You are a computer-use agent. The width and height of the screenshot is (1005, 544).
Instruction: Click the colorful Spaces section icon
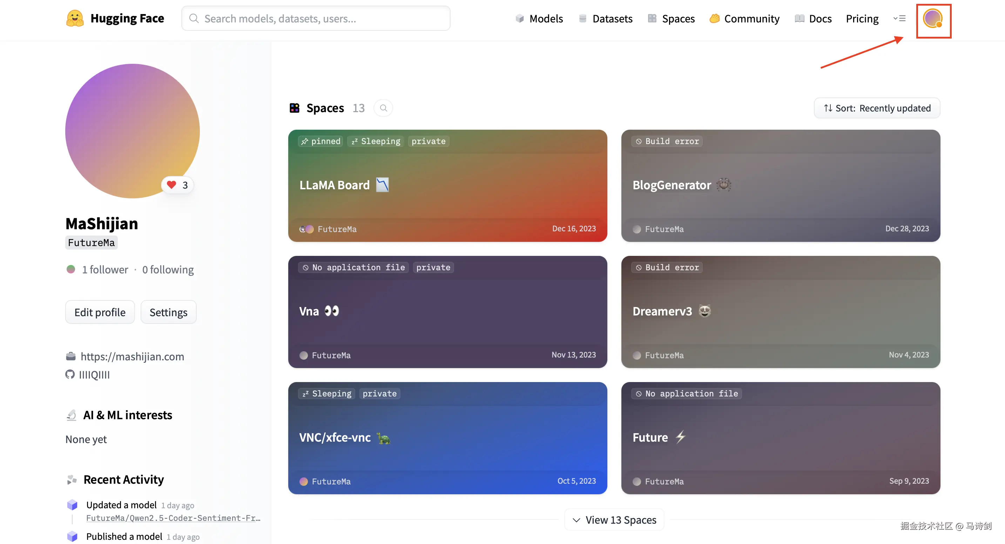point(295,108)
